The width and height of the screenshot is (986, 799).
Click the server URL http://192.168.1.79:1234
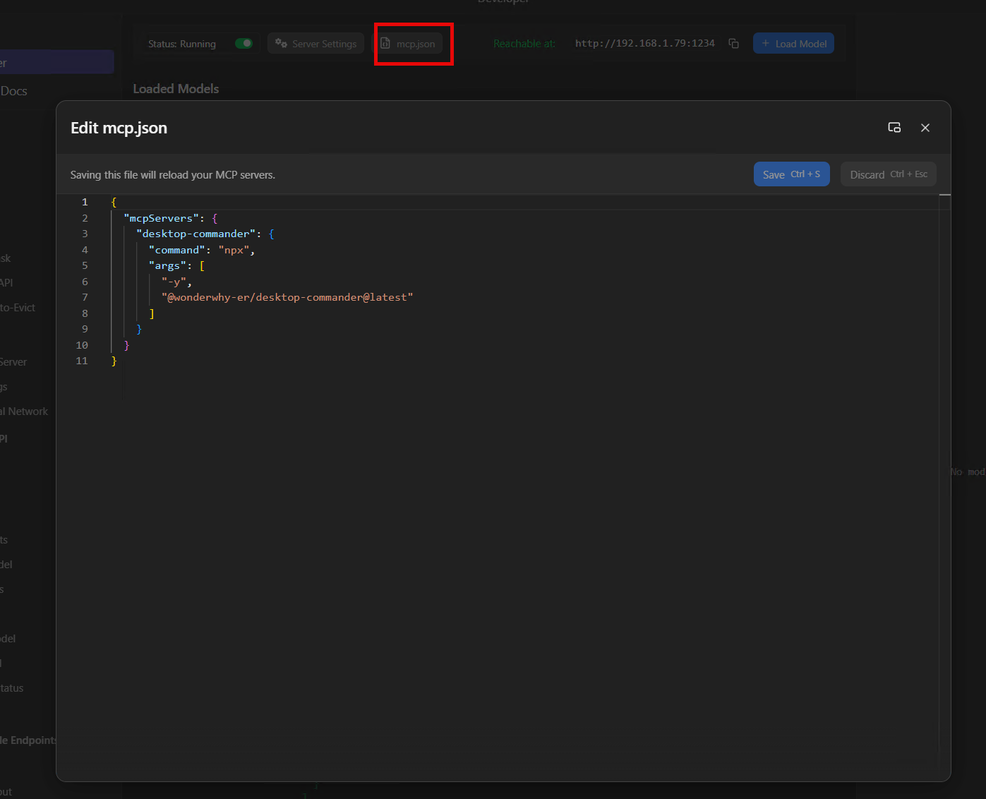(644, 44)
